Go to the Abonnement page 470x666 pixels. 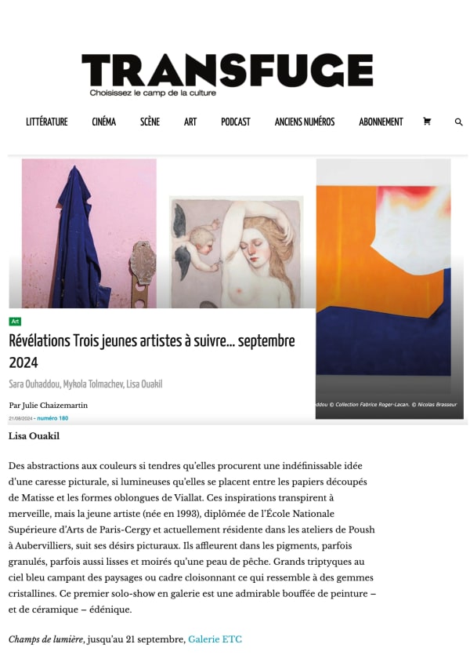(x=381, y=122)
